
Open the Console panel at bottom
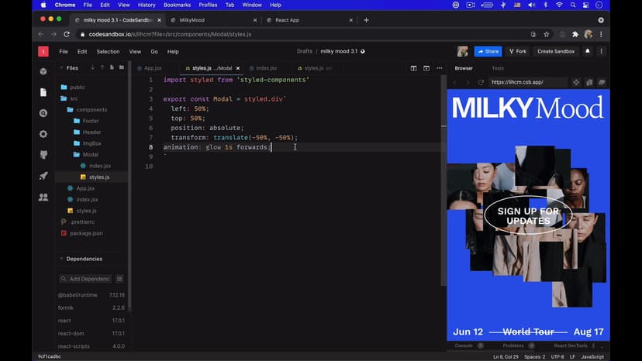click(464, 346)
